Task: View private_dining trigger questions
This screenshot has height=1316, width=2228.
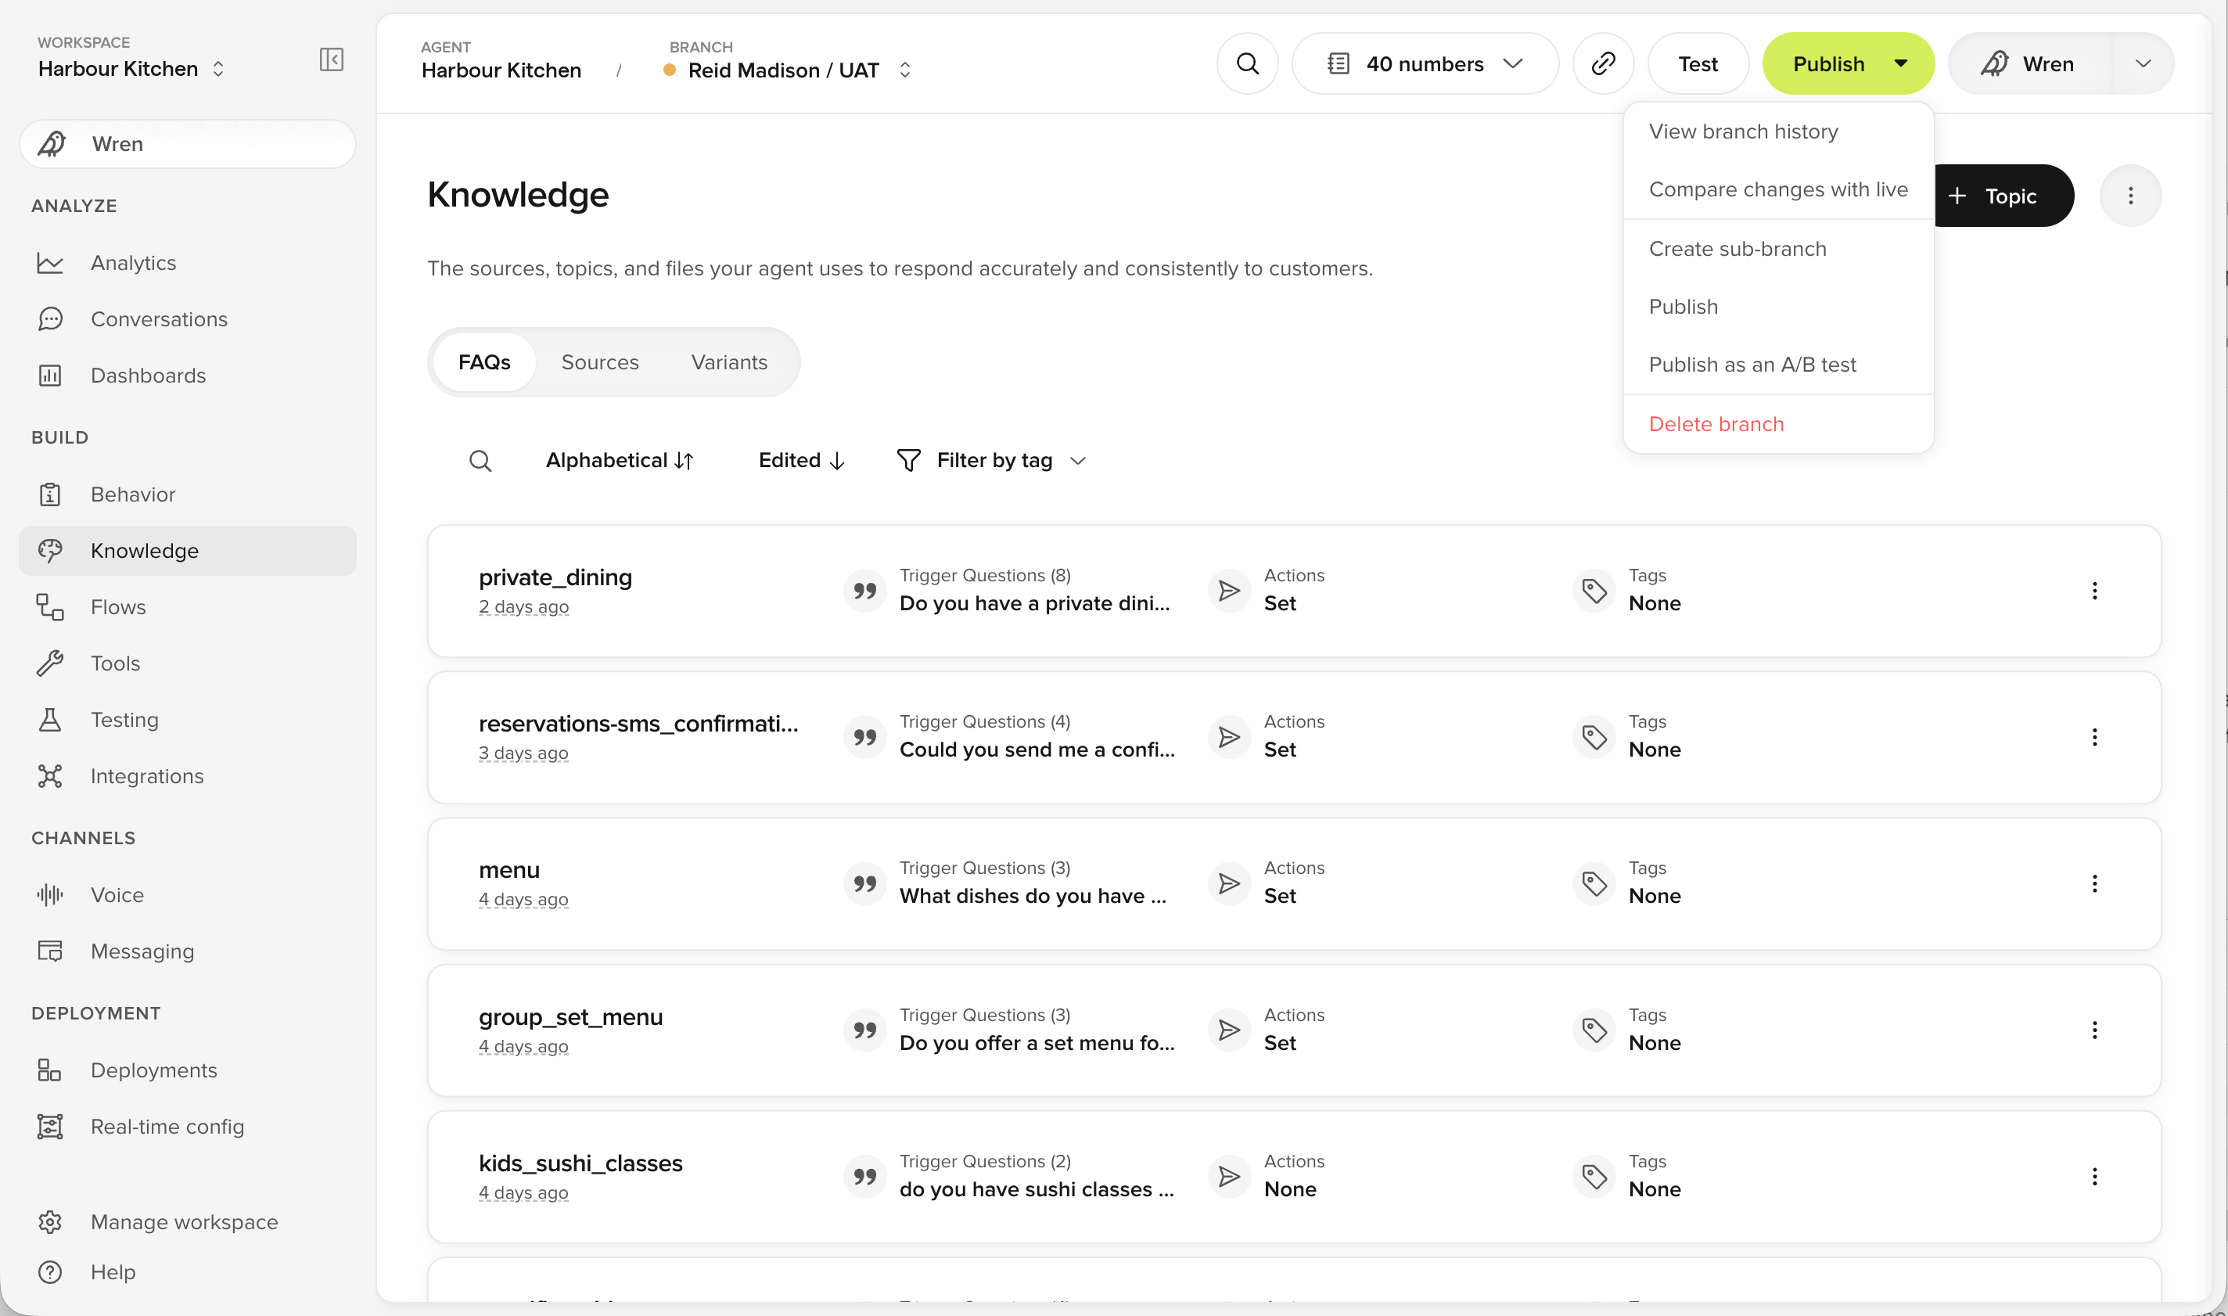Action: coord(1010,591)
